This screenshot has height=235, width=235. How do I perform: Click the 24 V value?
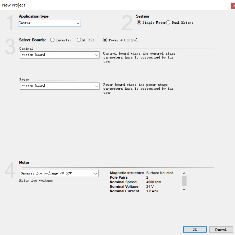pos(150,187)
